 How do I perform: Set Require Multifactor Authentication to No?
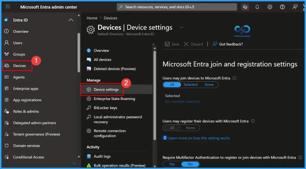[190, 164]
